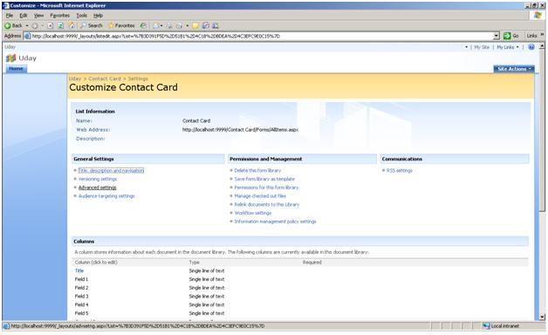Click Delete this form library link
The height and width of the screenshot is (335, 548).
pyautogui.click(x=257, y=170)
